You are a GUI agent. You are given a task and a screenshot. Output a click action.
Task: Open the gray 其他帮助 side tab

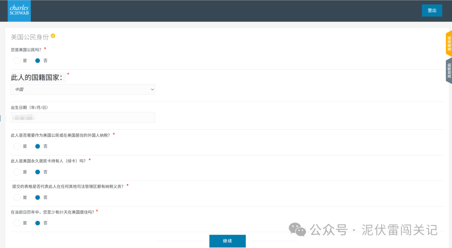449,71
